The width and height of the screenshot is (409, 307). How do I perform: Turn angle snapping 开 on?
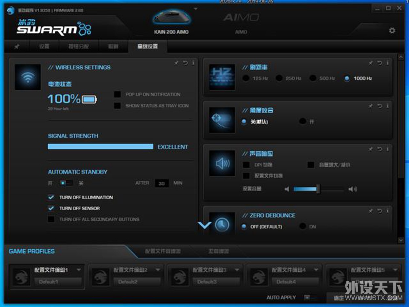[x=302, y=121]
